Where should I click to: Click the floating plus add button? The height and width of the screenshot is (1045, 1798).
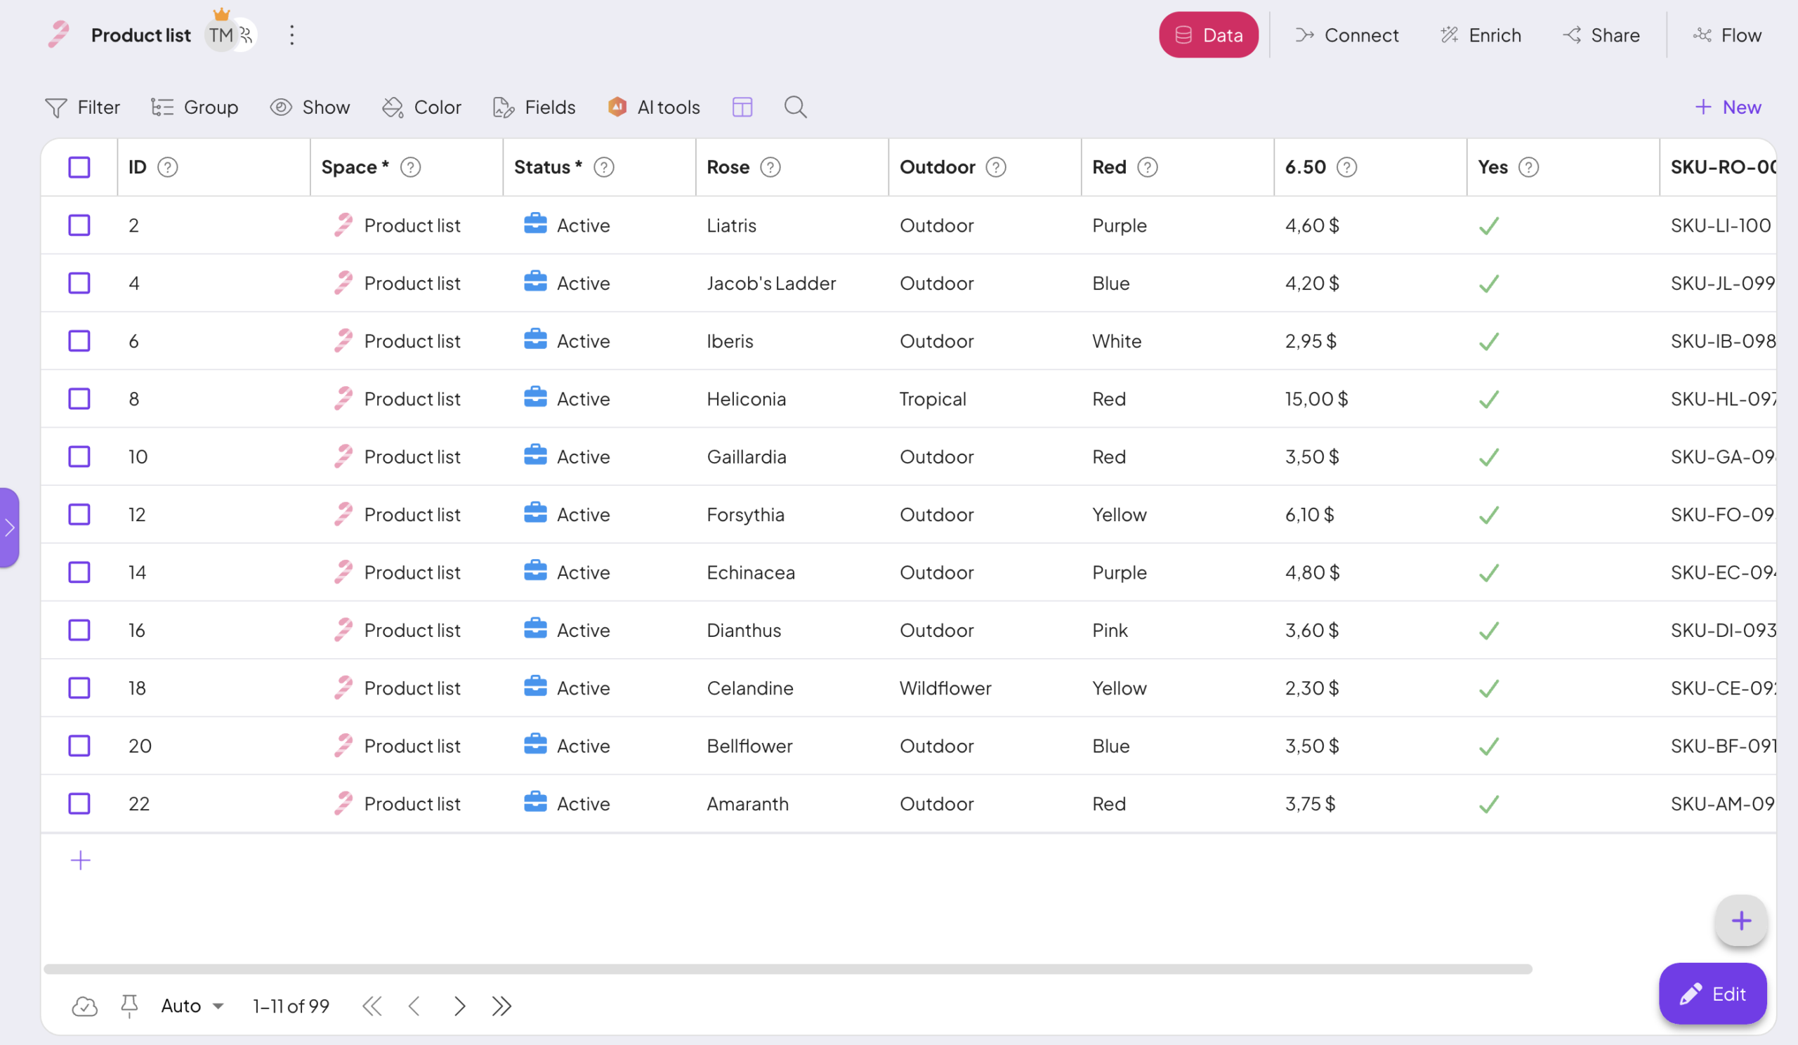point(1740,920)
